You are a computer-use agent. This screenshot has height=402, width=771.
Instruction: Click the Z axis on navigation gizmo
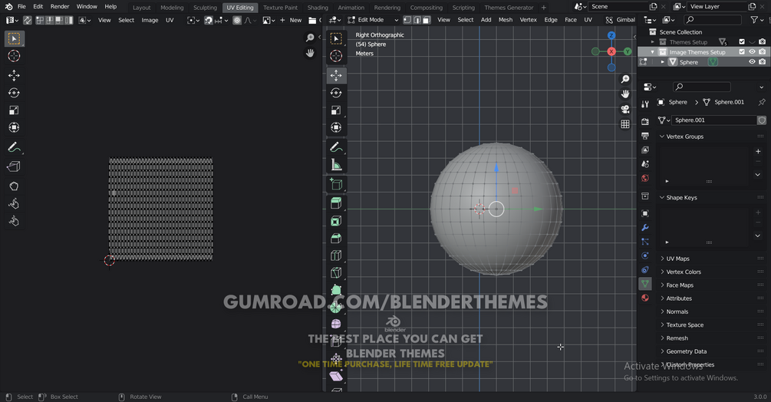click(x=611, y=35)
